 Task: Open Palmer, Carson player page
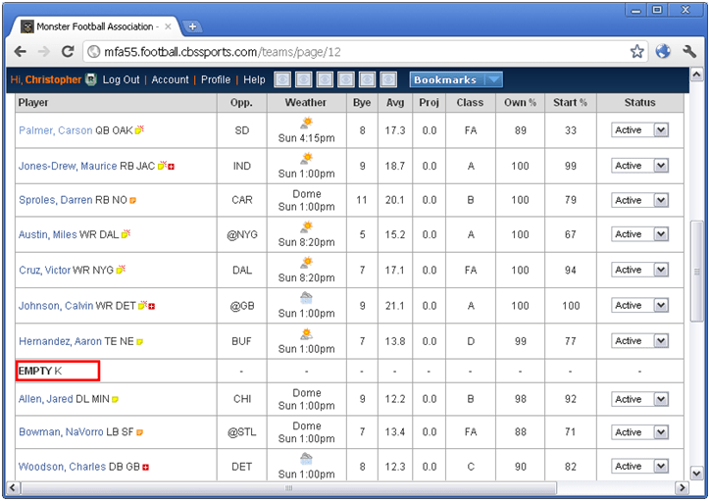55,130
